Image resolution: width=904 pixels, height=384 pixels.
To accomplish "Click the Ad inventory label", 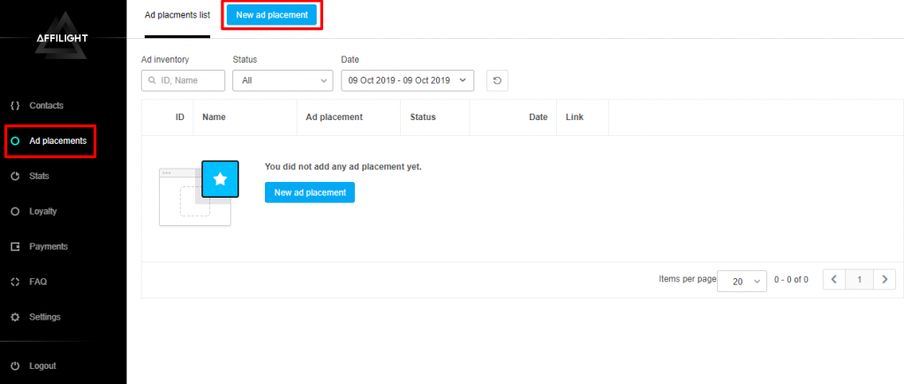I will tap(165, 59).
